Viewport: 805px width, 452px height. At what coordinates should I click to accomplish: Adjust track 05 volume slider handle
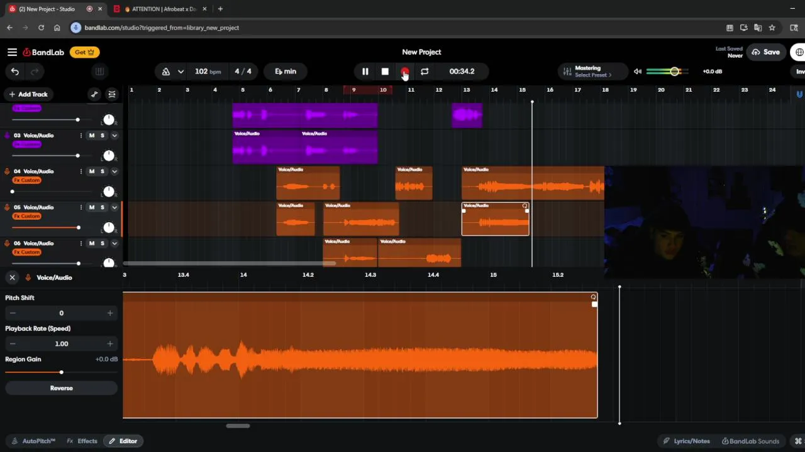(78, 227)
